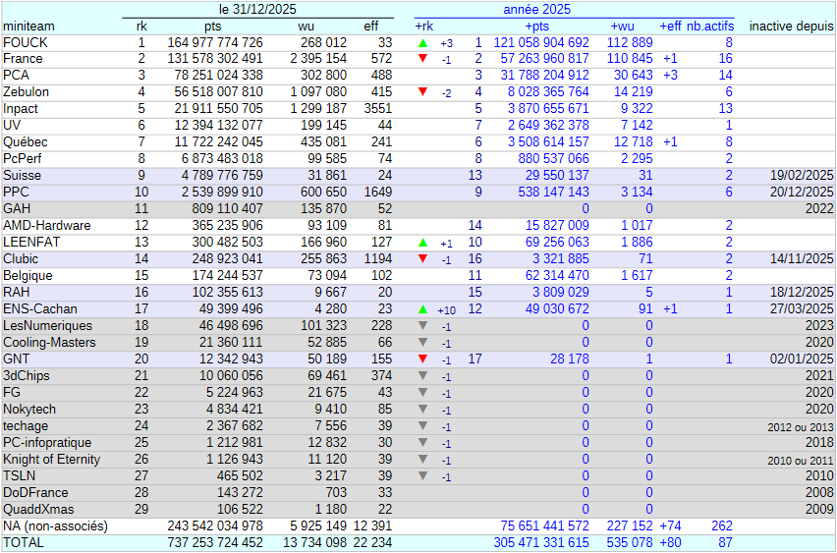
Task: Select the Zebulon team name
Action: [x=27, y=91]
